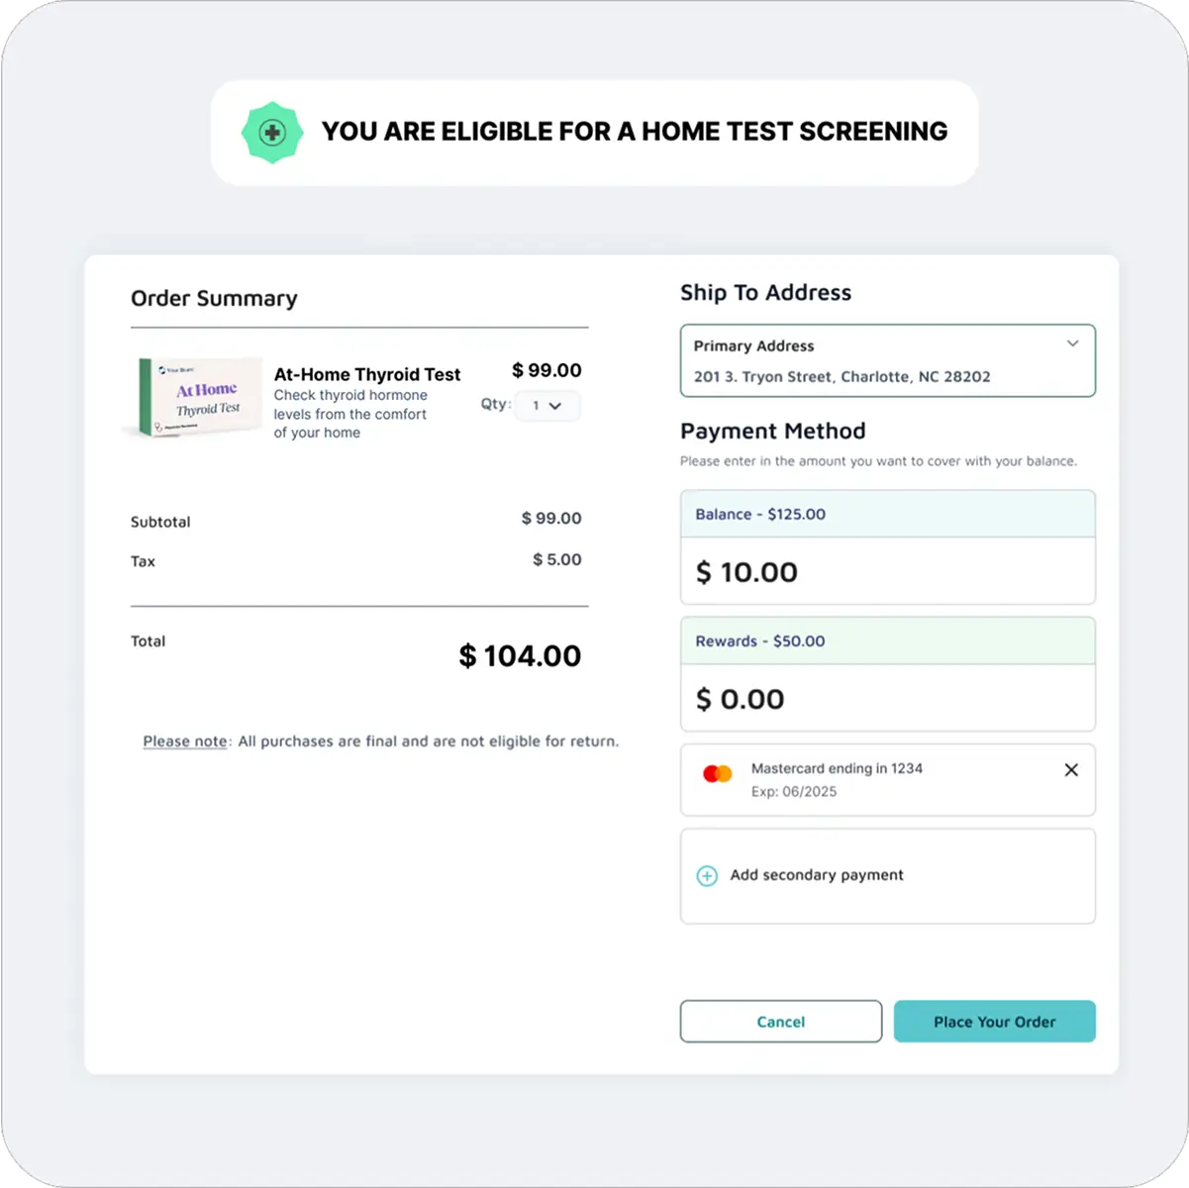Click the Please note link
Screen dimensions: 1189x1188
[x=185, y=741]
